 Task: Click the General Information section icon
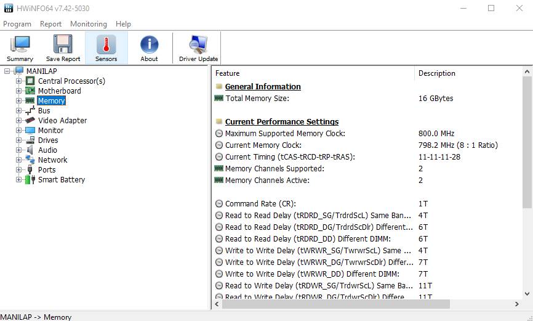pos(219,86)
